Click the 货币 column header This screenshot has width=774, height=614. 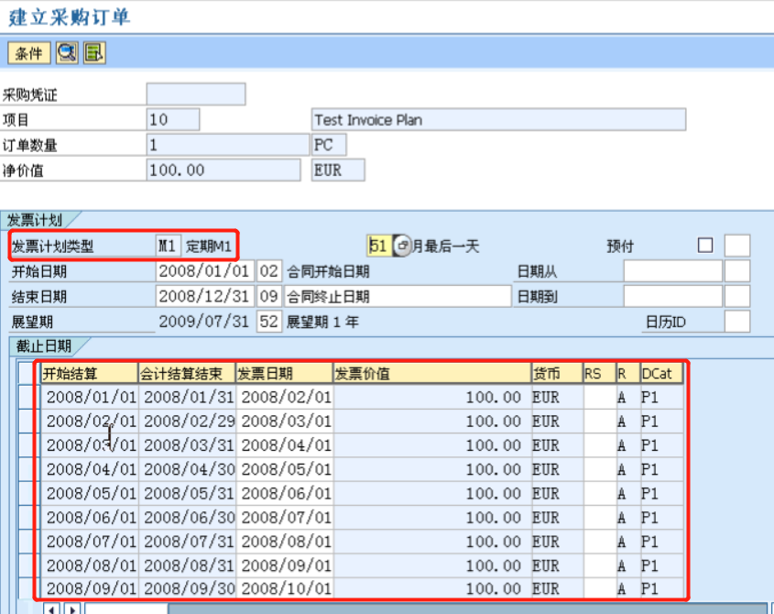pos(557,373)
